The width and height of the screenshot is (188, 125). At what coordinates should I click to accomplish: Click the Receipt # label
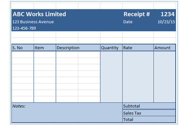point(137,14)
